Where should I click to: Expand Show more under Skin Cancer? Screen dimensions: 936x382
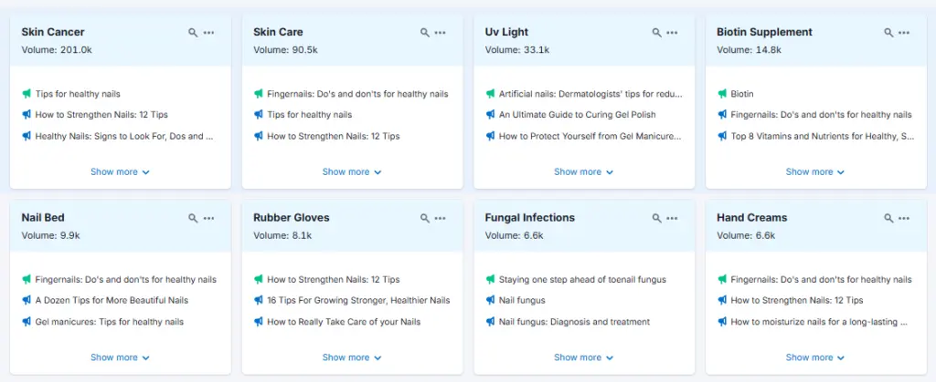coord(120,171)
